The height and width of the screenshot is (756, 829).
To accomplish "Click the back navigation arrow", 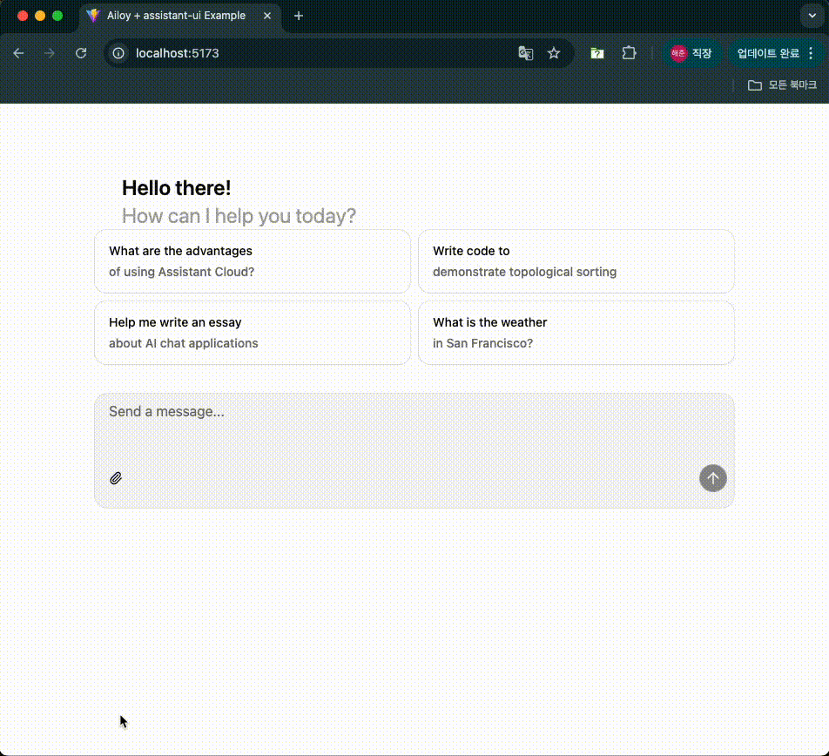I will tap(18, 53).
